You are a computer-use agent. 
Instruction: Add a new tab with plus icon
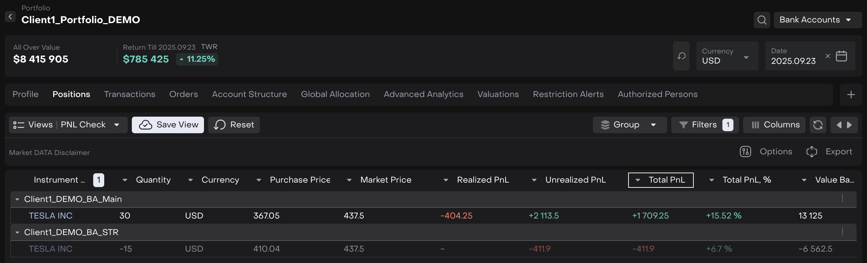coord(851,95)
